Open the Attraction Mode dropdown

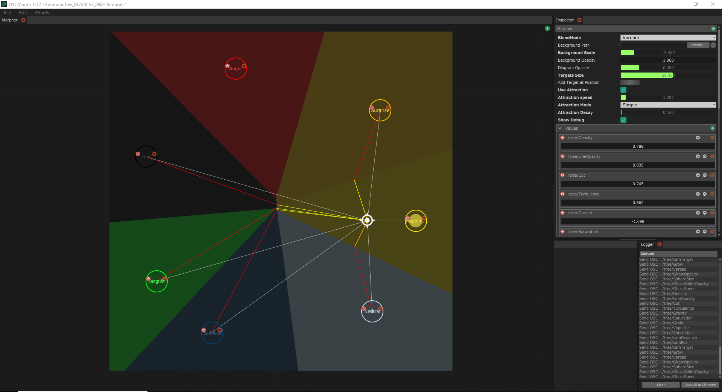click(668, 105)
